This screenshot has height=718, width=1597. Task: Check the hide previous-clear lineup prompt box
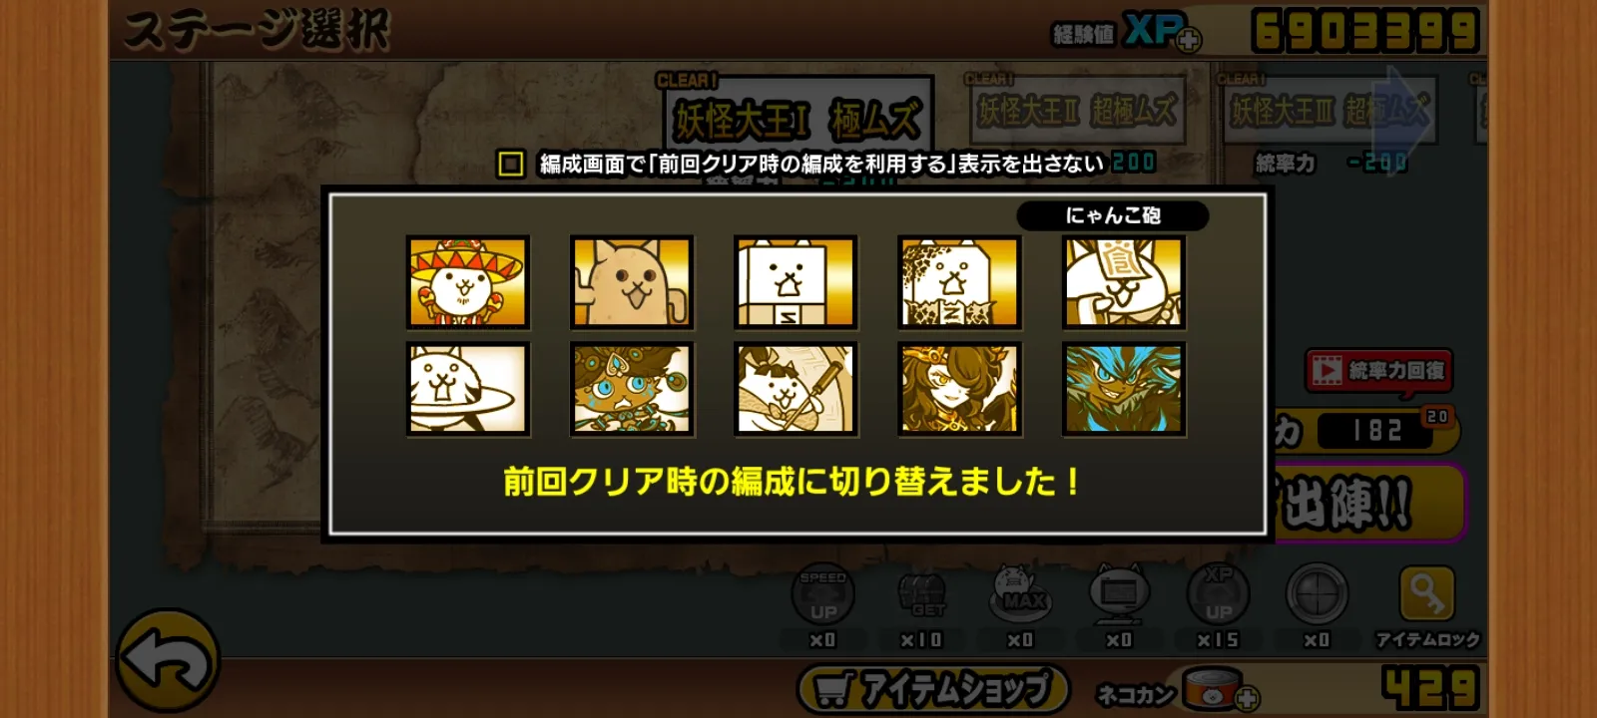coord(510,164)
